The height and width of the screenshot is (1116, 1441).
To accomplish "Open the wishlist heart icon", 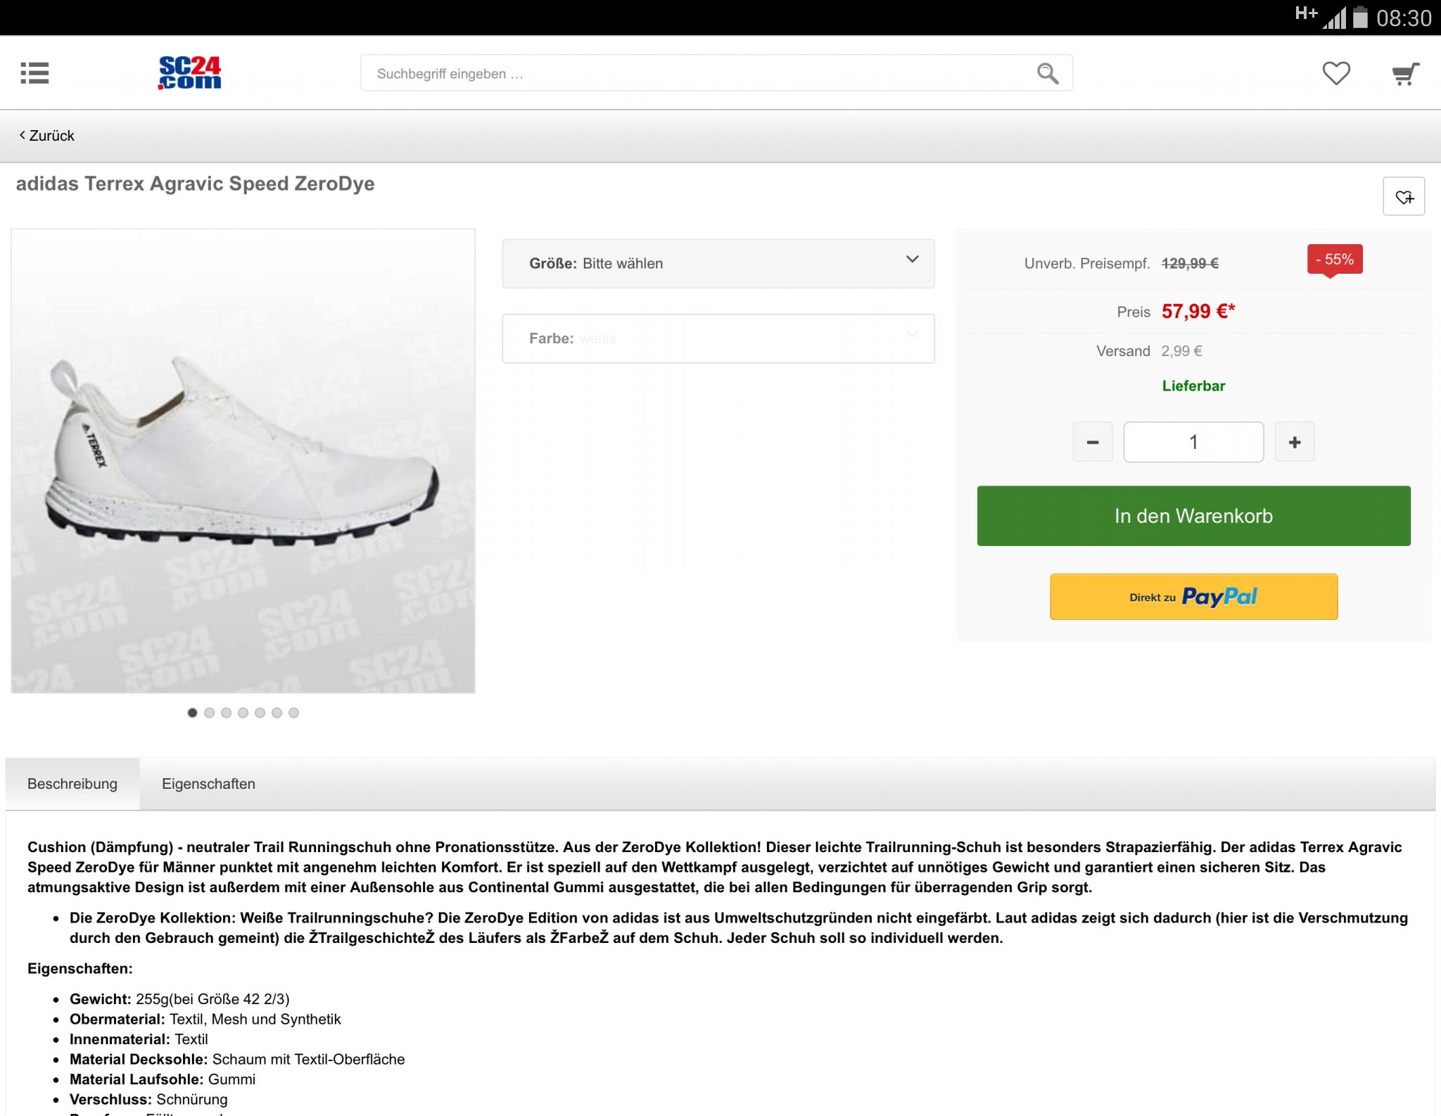I will 1335,73.
